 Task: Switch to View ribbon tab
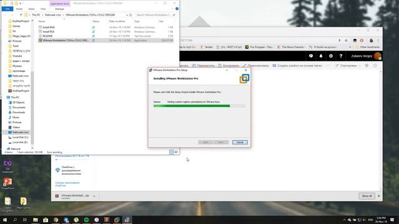click(43, 9)
